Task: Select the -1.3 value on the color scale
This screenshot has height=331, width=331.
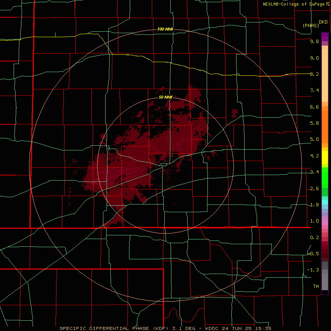Action: click(313, 270)
